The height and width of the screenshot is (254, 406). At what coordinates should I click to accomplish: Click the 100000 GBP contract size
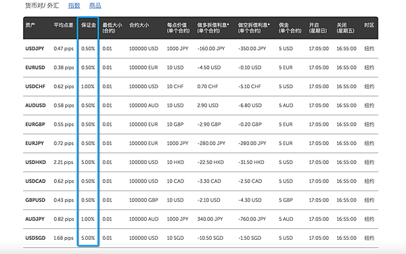(x=143, y=200)
